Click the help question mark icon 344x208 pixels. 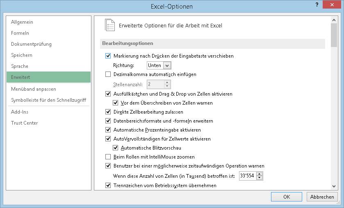[x=317, y=4]
